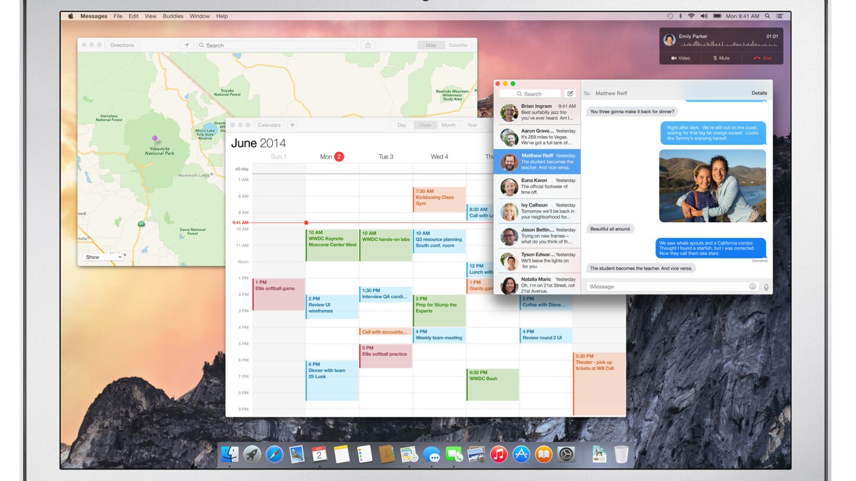This screenshot has width=856, height=481.
Task: End the call with Emily Parker
Action: (763, 58)
